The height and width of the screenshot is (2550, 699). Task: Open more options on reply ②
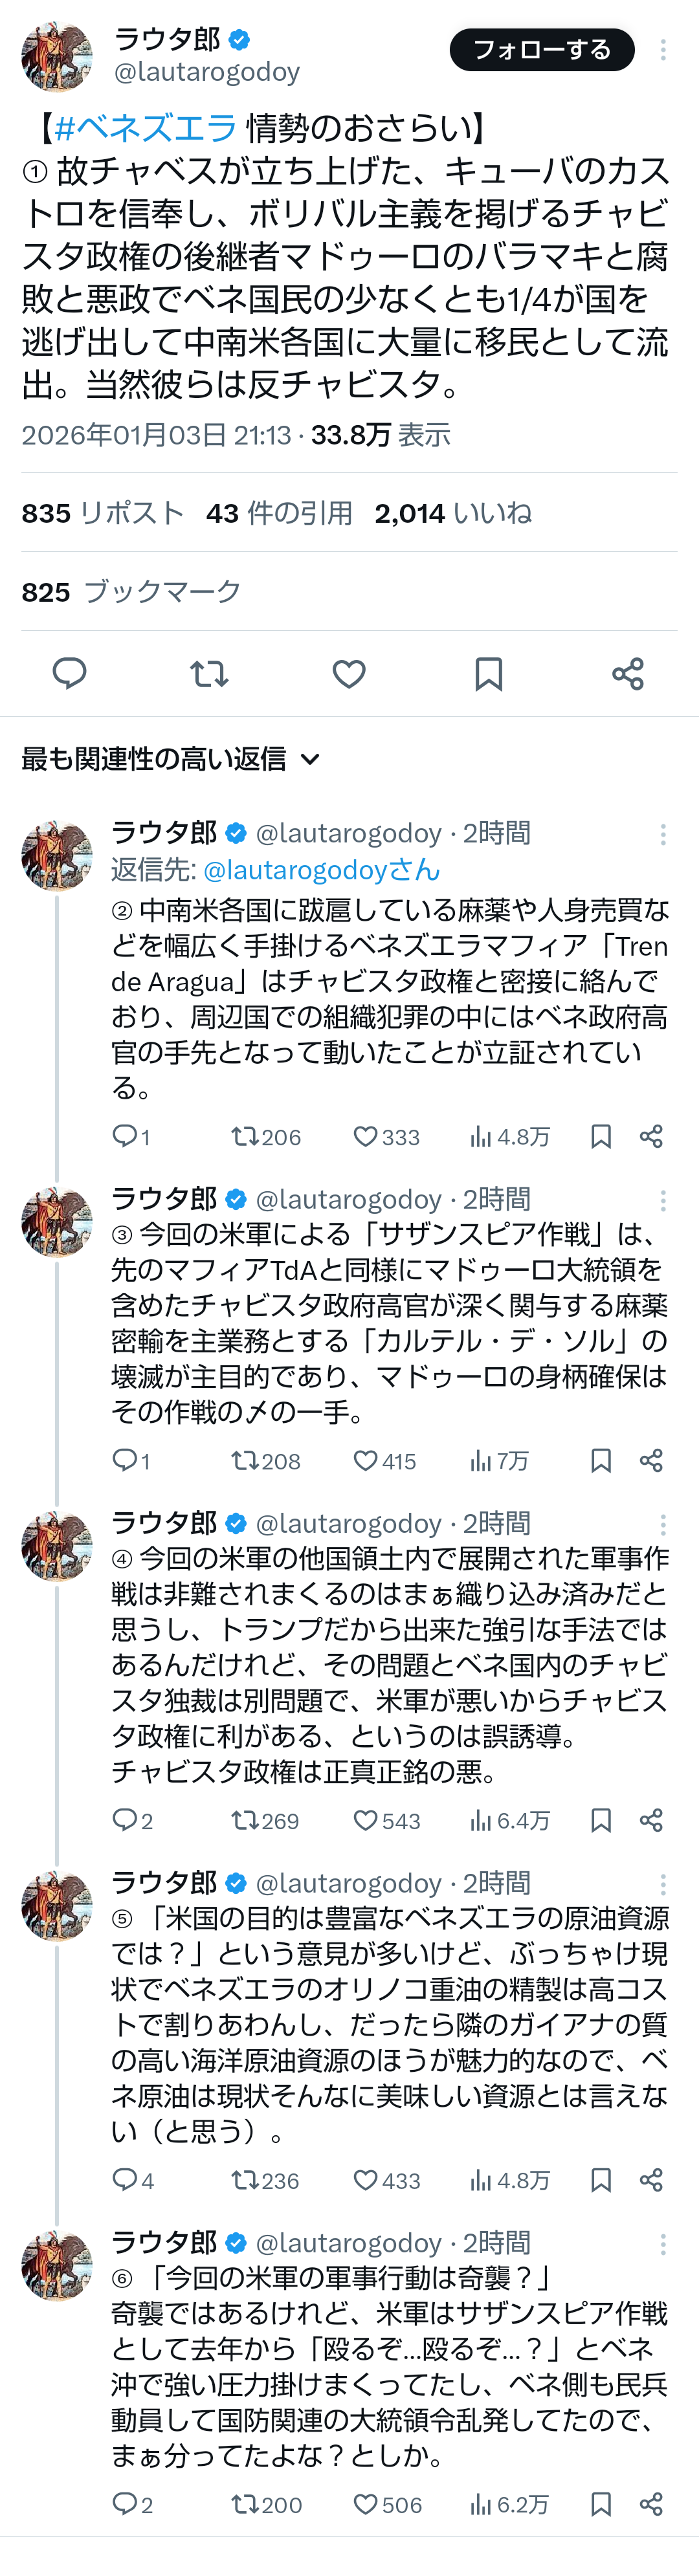[x=662, y=835]
